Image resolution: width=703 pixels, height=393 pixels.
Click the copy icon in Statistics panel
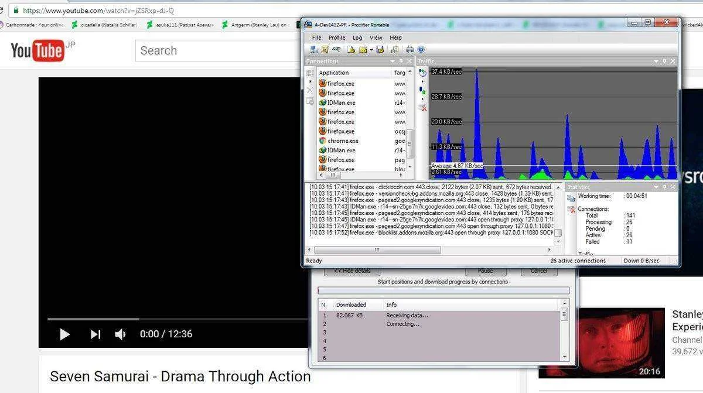571,198
